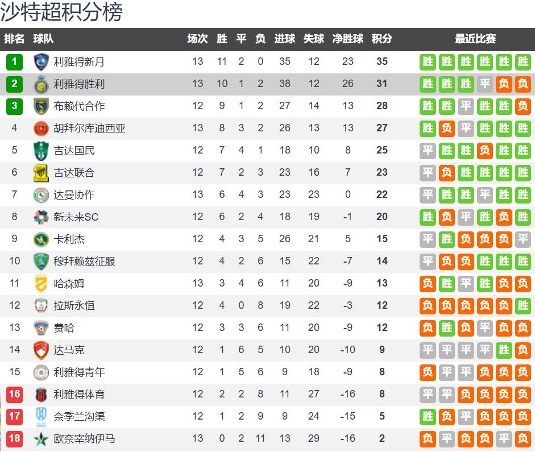This screenshot has height=452, width=535.
Task: Open the 胡拜尔库迪西亚 team link
Action: (89, 128)
